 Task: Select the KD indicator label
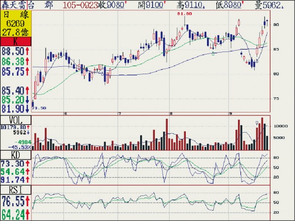pyautogui.click(x=15, y=155)
